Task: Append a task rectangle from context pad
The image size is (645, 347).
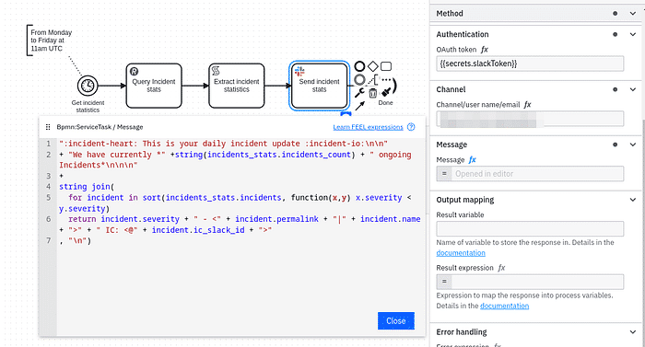Action: [x=386, y=66]
